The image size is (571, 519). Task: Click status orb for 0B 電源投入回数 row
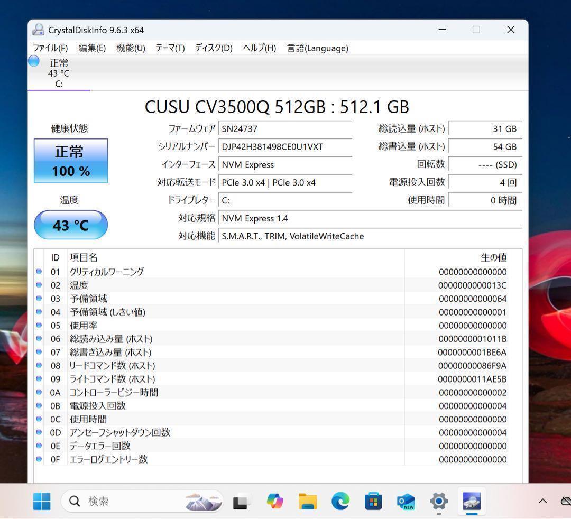(39, 405)
